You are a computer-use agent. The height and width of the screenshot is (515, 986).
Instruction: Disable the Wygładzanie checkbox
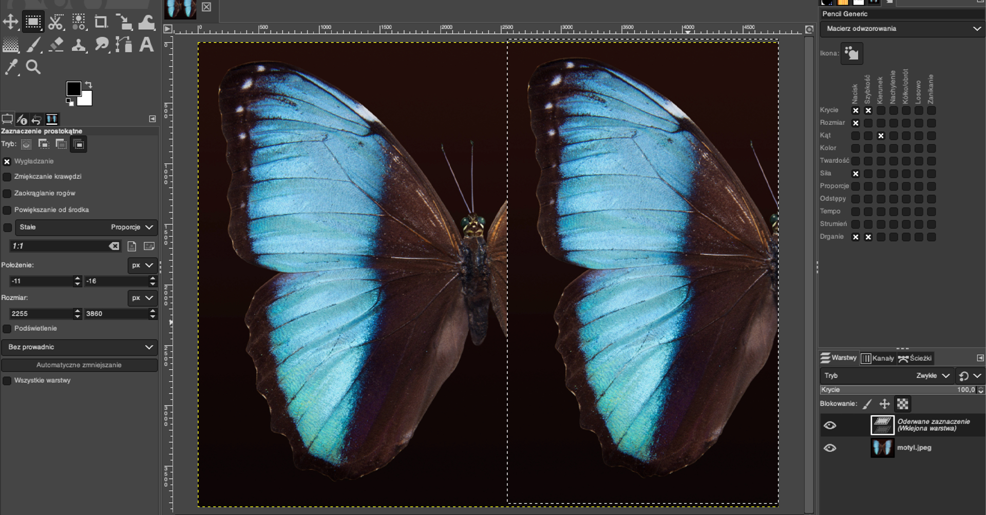point(7,162)
